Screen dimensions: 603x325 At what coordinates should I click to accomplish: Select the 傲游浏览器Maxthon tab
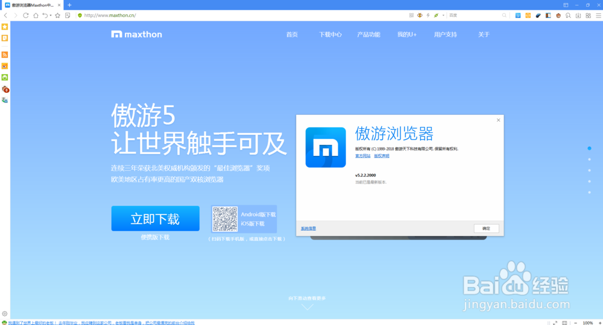coord(32,5)
